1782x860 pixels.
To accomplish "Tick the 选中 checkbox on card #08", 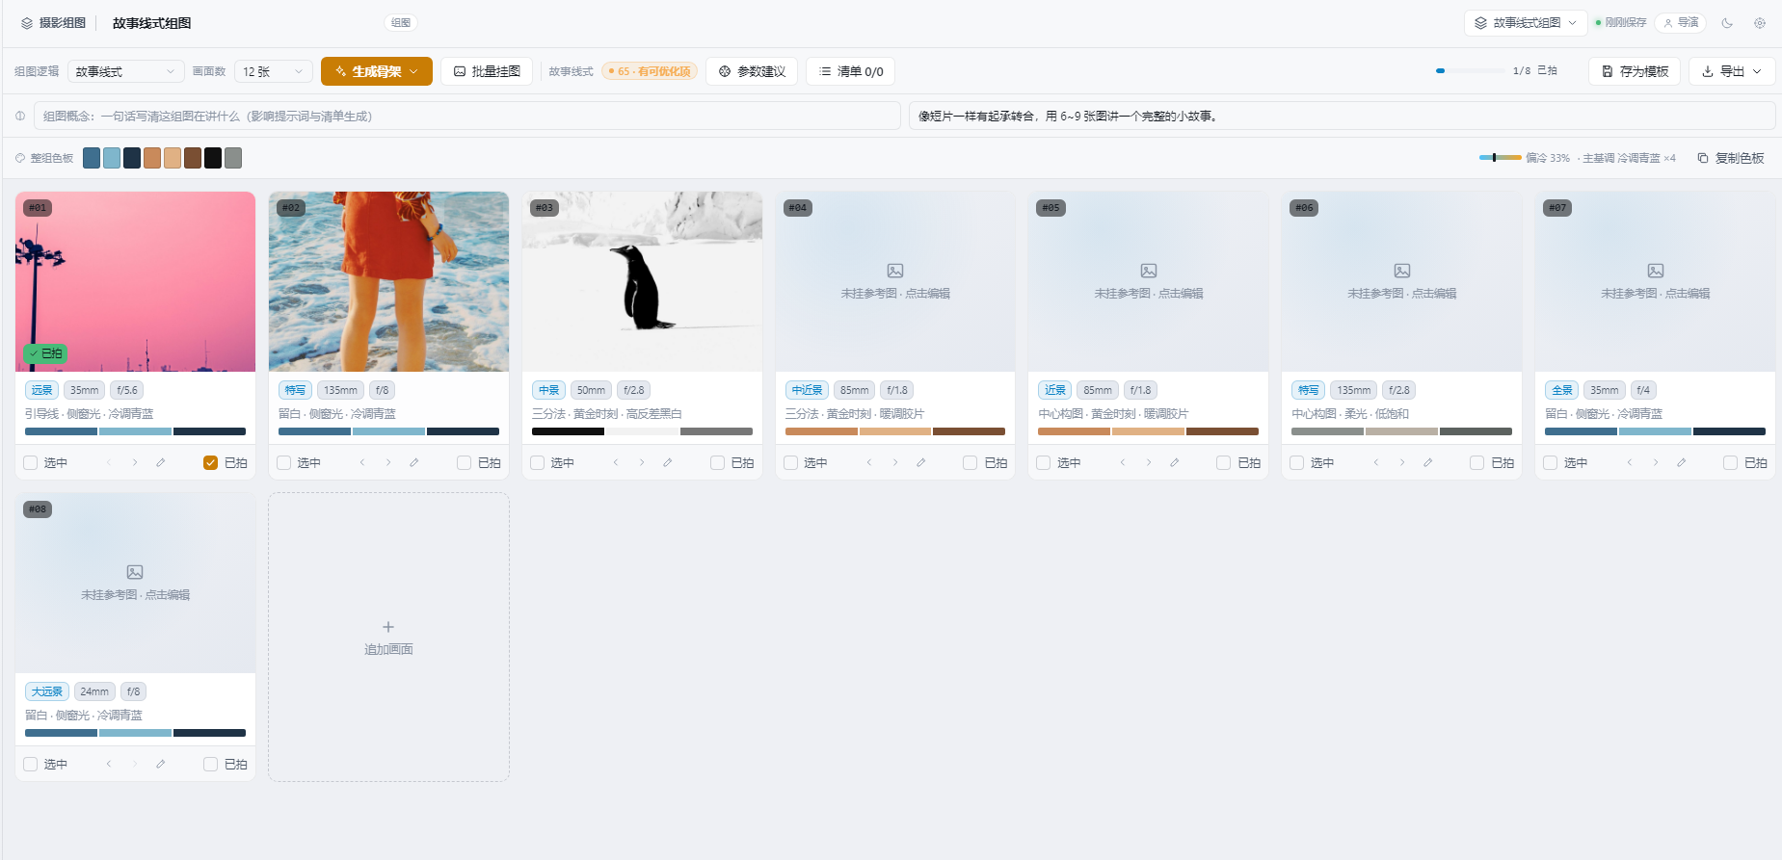I will [31, 764].
